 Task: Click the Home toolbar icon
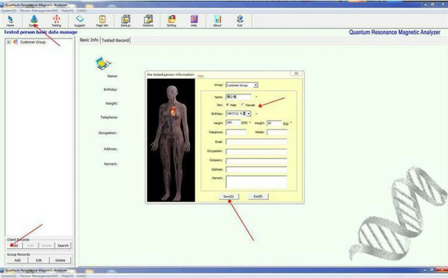10,21
